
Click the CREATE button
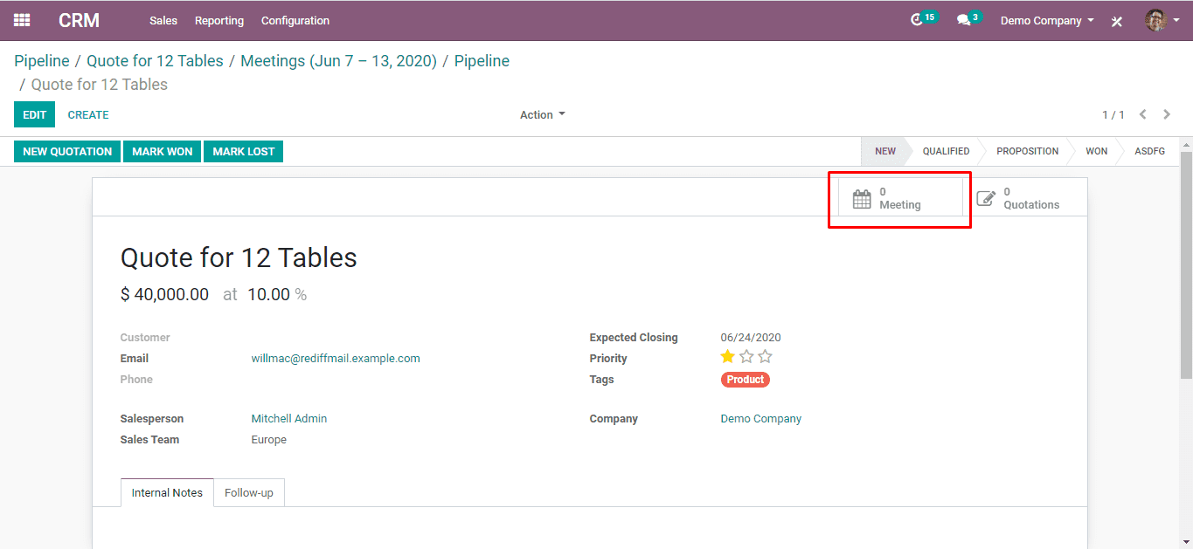click(88, 114)
